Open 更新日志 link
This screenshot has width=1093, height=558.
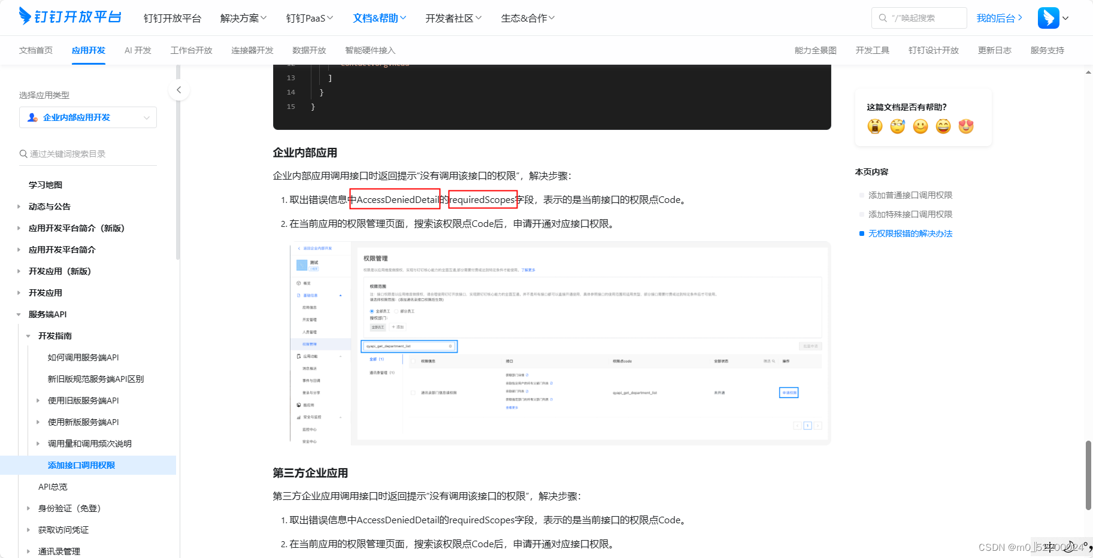click(x=995, y=50)
